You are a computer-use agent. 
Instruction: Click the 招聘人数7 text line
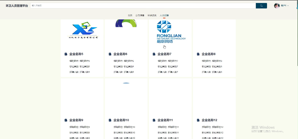[x=168, y=72]
